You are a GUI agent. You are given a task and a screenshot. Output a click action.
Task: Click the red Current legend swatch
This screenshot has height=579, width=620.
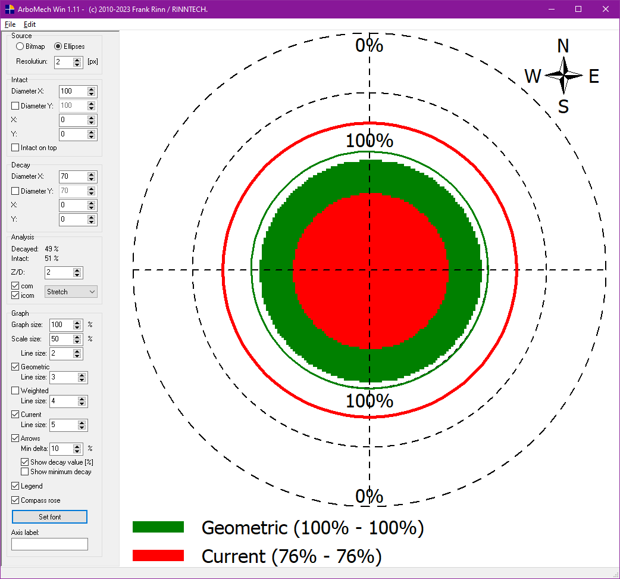tap(158, 555)
